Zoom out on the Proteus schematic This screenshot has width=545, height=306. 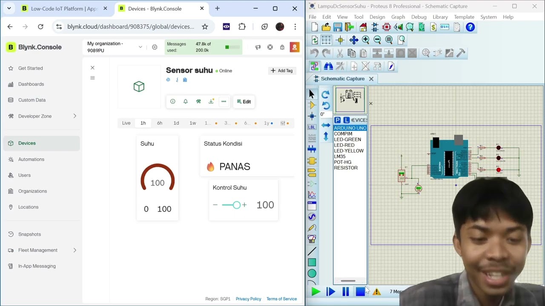pyautogui.click(x=377, y=40)
